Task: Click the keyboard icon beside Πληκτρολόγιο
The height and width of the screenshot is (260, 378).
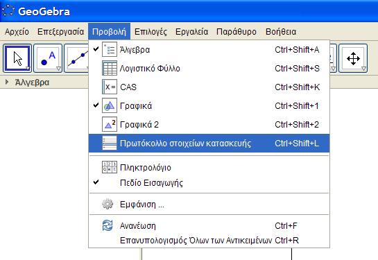Action: 110,167
